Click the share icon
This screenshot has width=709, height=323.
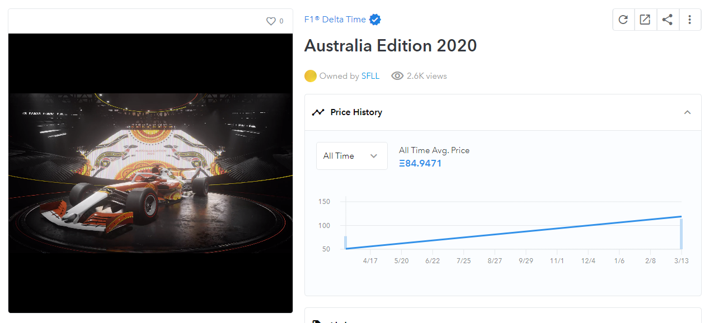[x=667, y=20]
